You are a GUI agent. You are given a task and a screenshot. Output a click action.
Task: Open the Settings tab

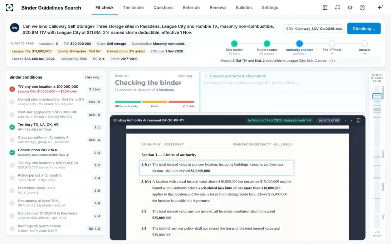pos(270,7)
